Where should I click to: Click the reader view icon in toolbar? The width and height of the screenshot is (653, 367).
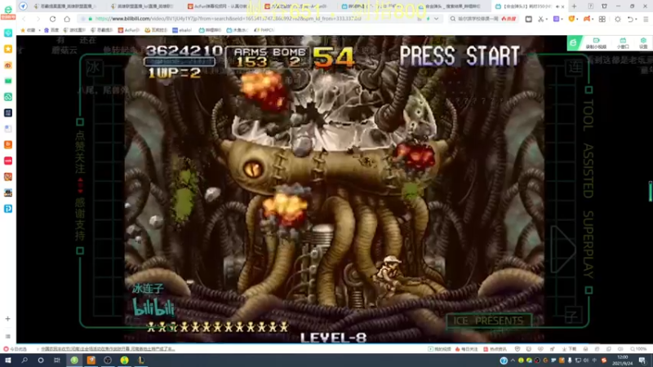[x=528, y=19]
